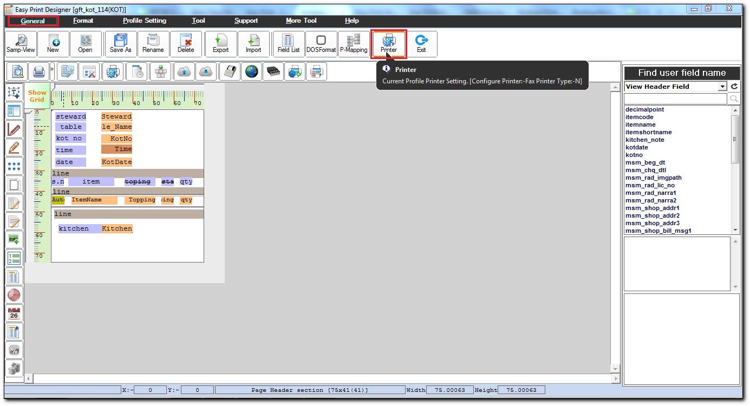Rename the current profile

point(153,44)
